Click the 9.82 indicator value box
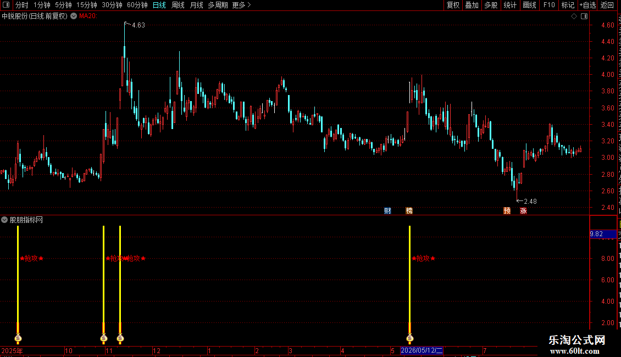 pos(603,234)
